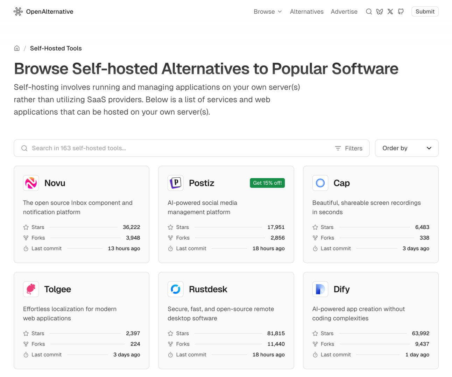This screenshot has height=377, width=452.
Task: Open the Dify tool title
Action: tap(342, 289)
